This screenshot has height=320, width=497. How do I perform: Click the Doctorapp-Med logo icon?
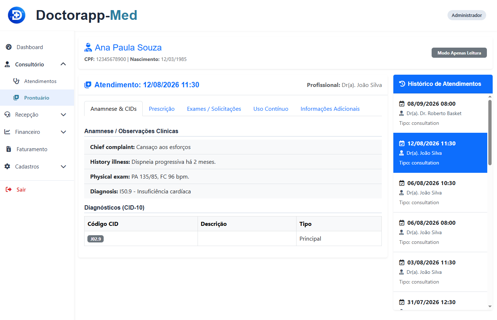(17, 15)
